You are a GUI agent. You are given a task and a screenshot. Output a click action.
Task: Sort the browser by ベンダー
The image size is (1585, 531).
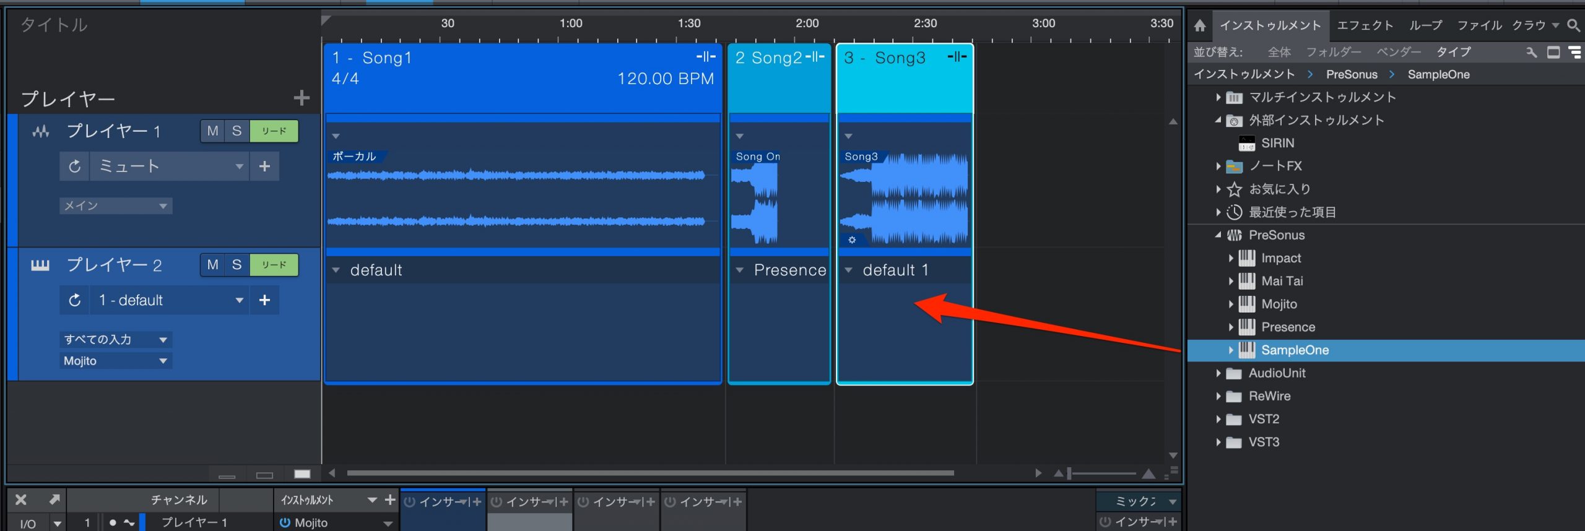[x=1398, y=52]
